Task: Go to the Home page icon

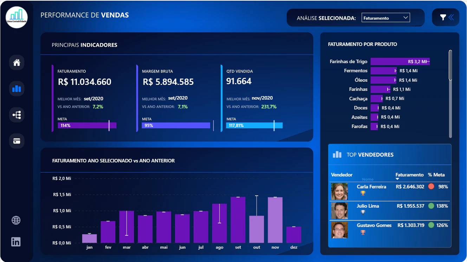Action: pos(17,63)
